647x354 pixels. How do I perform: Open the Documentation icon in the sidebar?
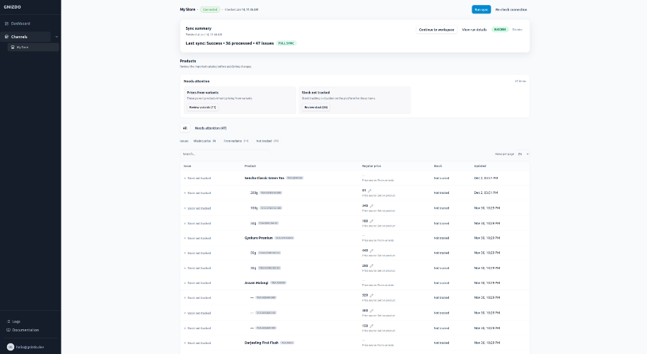click(8, 330)
